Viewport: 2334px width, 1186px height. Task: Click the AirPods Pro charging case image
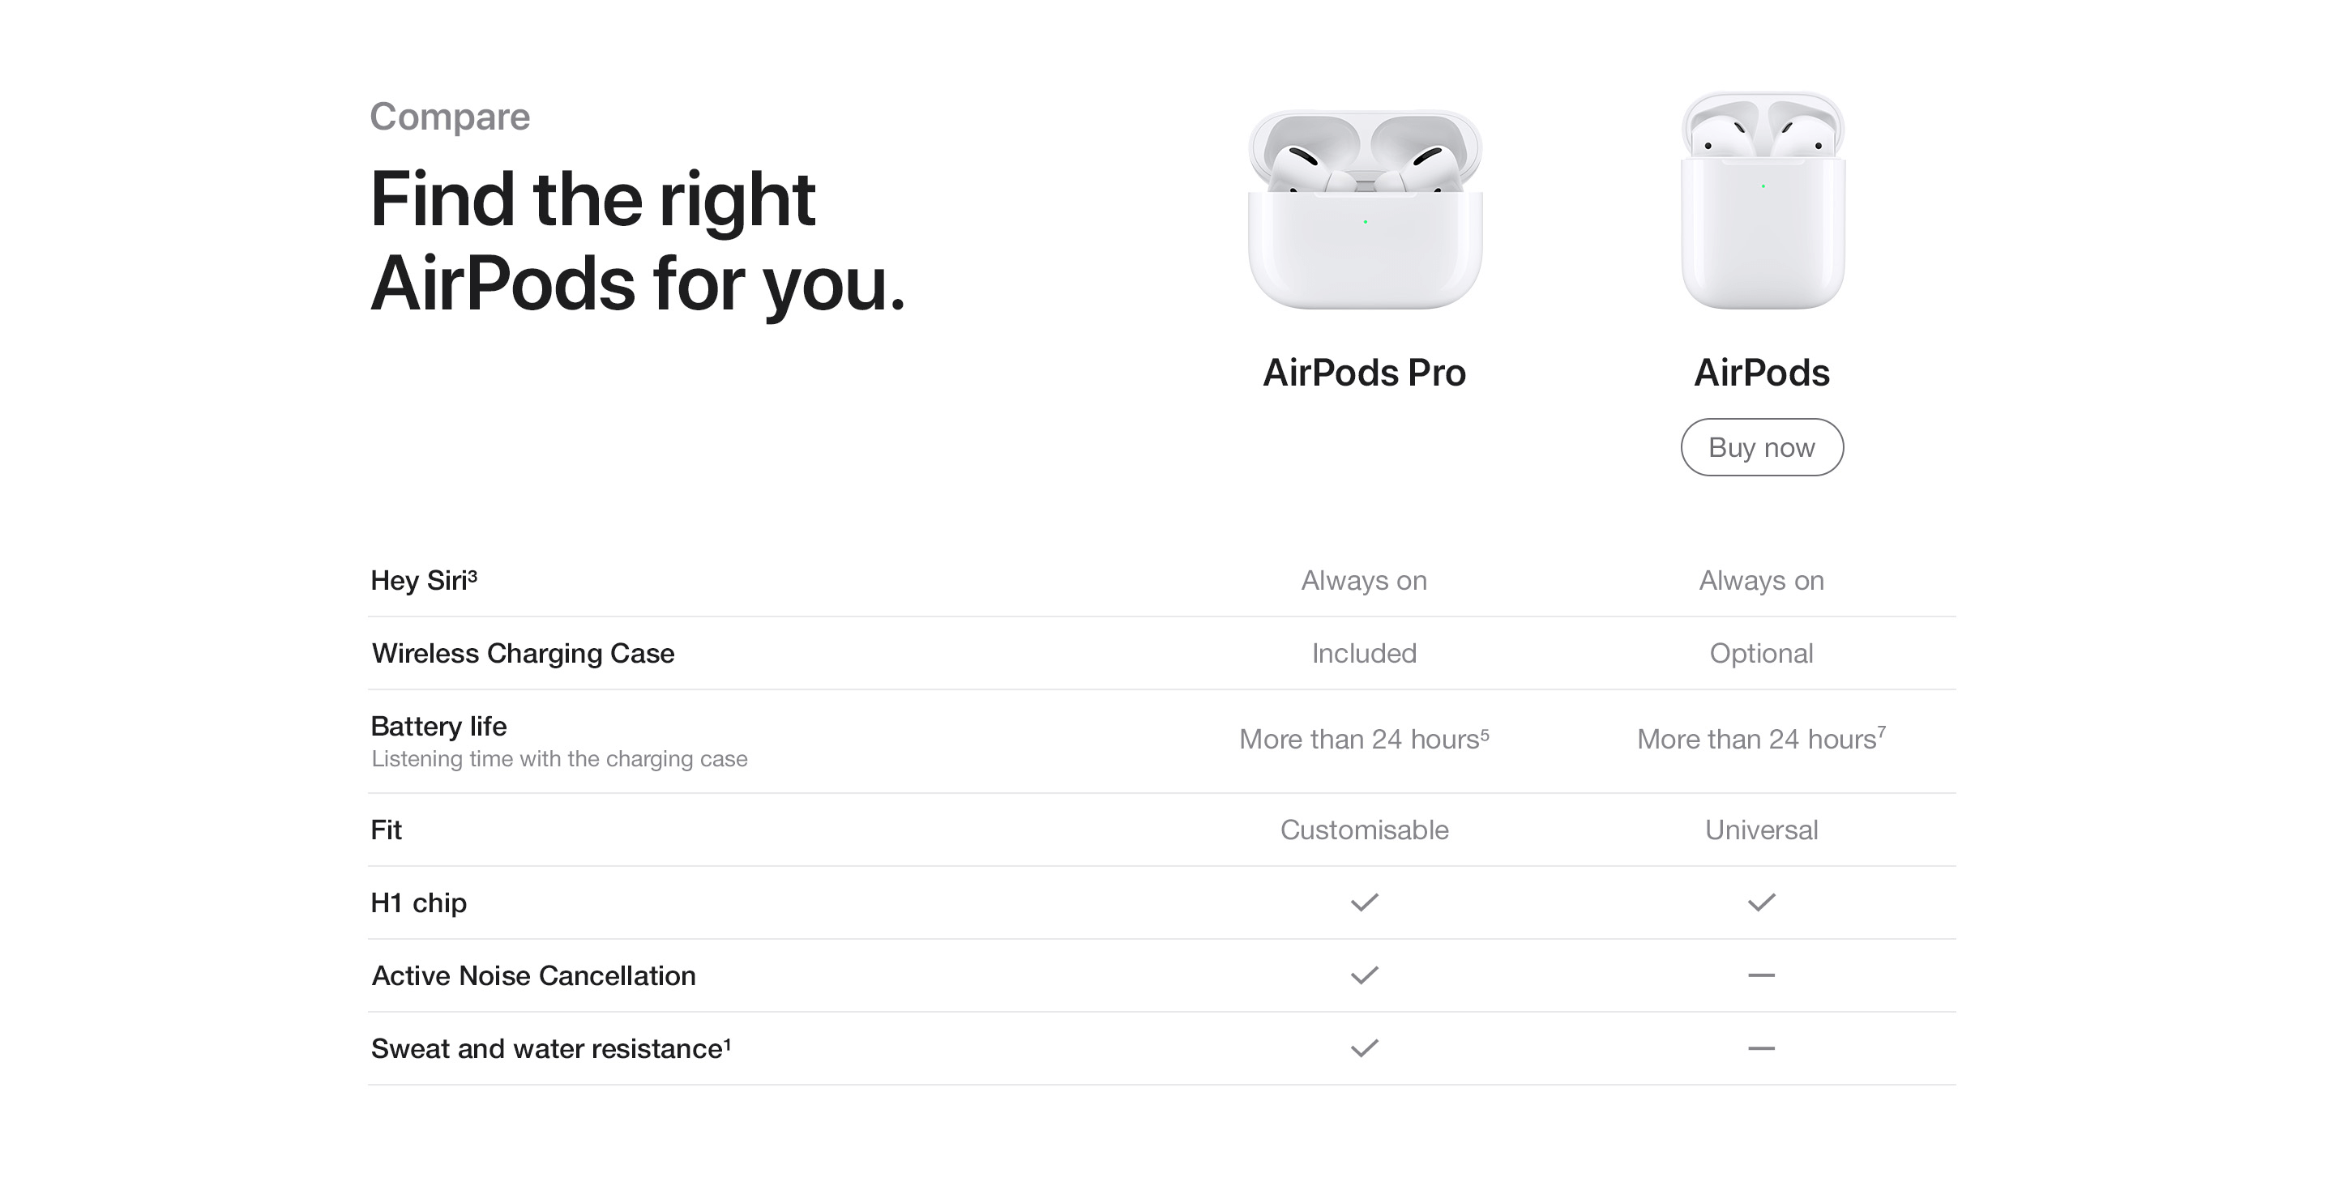click(x=1365, y=210)
